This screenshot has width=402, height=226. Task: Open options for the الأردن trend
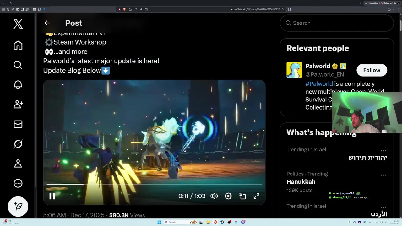pos(383,207)
